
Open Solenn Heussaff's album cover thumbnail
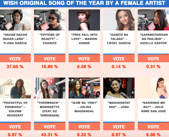[x=15, y=88]
